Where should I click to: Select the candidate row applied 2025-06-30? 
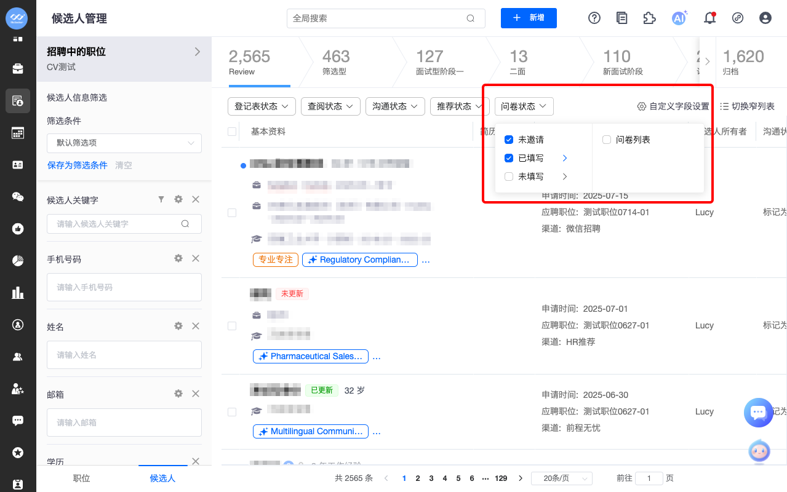coord(232,412)
